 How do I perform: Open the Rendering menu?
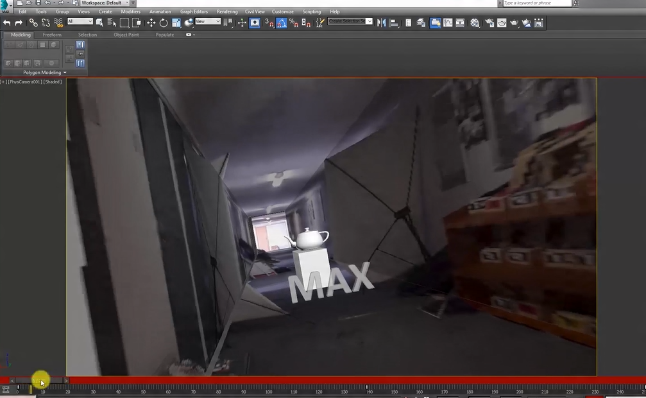click(x=227, y=12)
